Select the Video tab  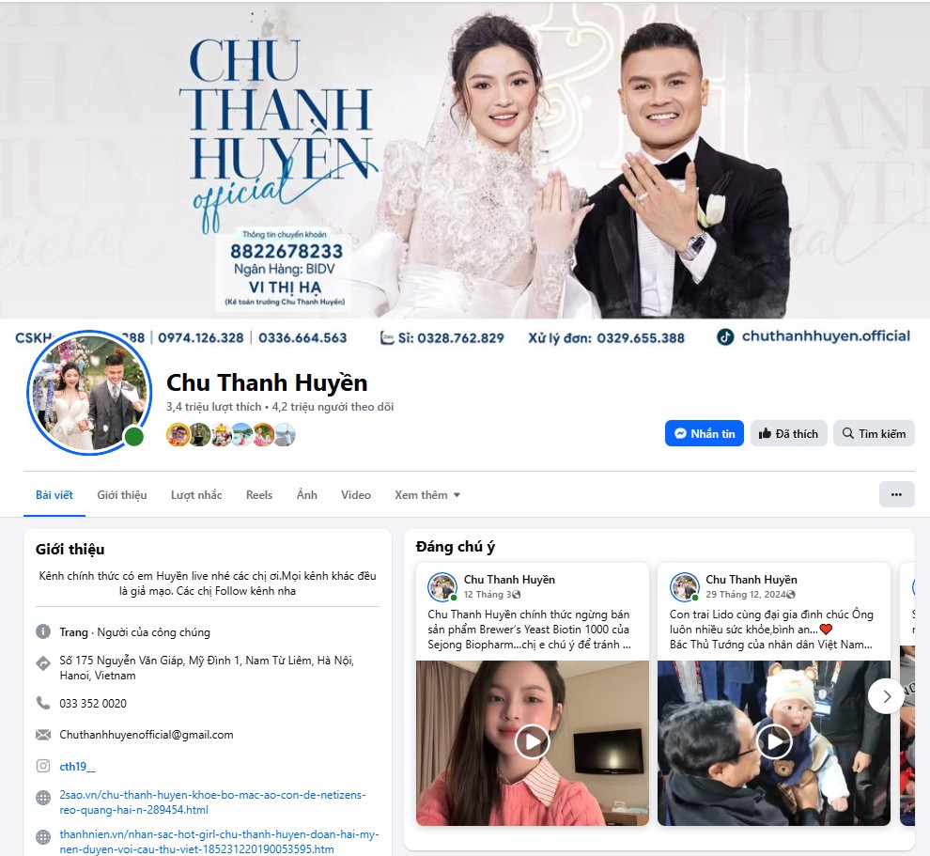coord(356,495)
